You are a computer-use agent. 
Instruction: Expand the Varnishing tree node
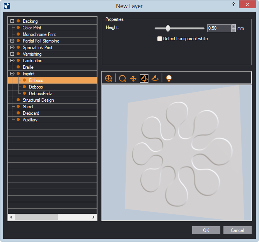[x=12, y=54]
